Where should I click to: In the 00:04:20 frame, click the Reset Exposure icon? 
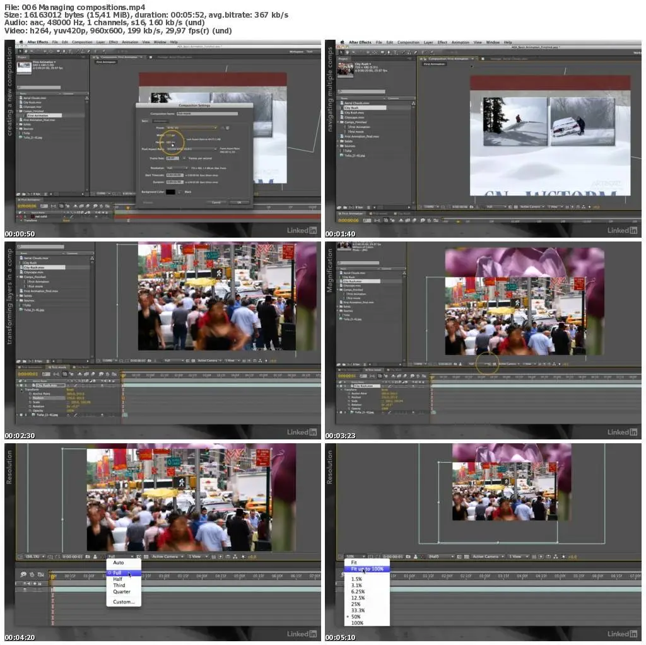pyautogui.click(x=243, y=557)
